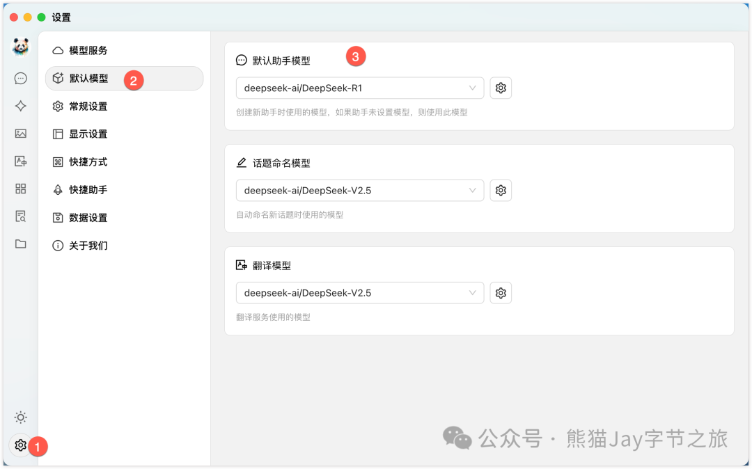The width and height of the screenshot is (752, 469).
Task: Open the chat assistant sidebar icon
Action: click(21, 79)
